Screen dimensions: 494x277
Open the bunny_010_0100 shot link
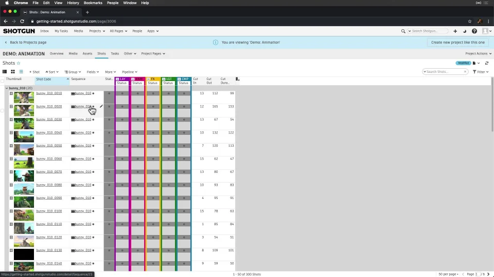pos(49,211)
